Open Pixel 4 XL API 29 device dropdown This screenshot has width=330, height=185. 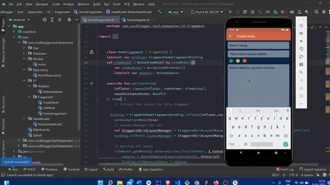206,12
